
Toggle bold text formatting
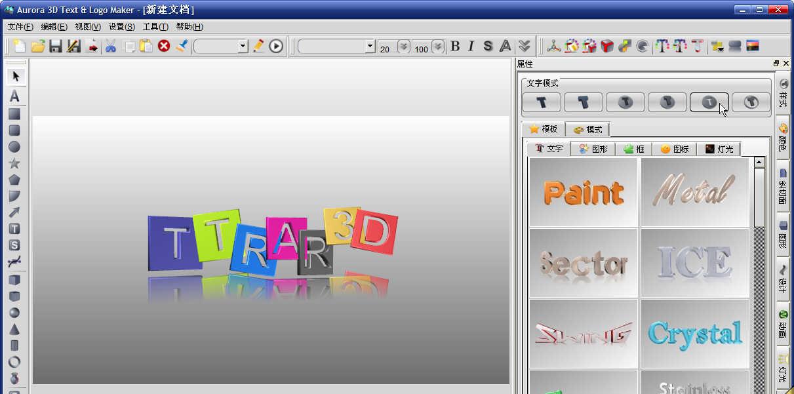455,46
